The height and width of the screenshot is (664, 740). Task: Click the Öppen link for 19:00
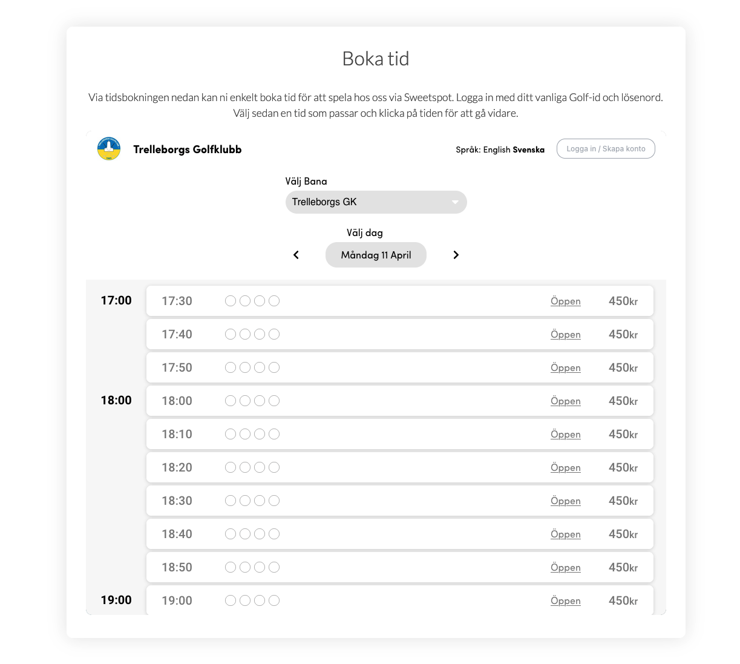[x=566, y=601]
